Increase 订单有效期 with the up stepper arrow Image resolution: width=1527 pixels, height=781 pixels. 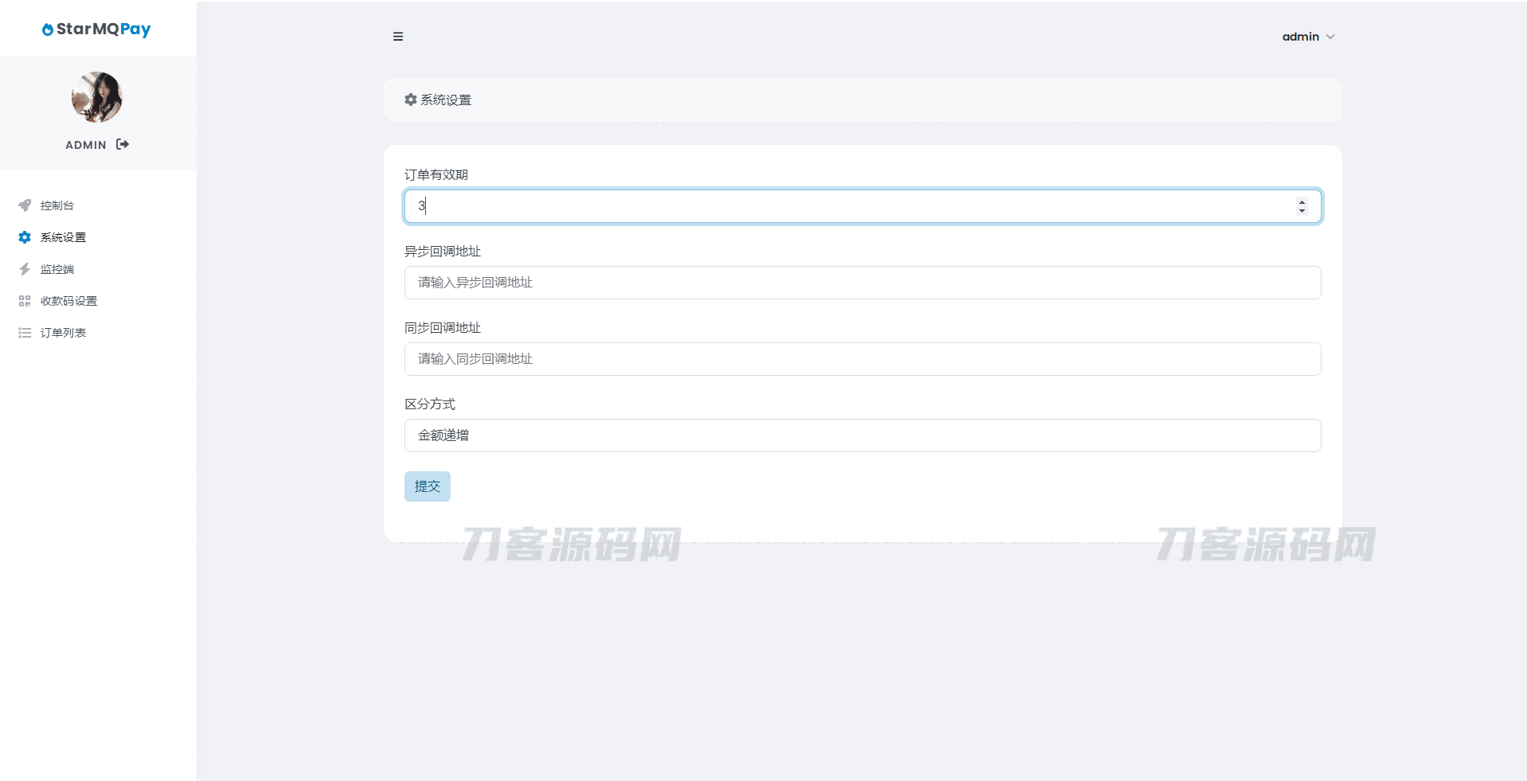pos(1302,201)
